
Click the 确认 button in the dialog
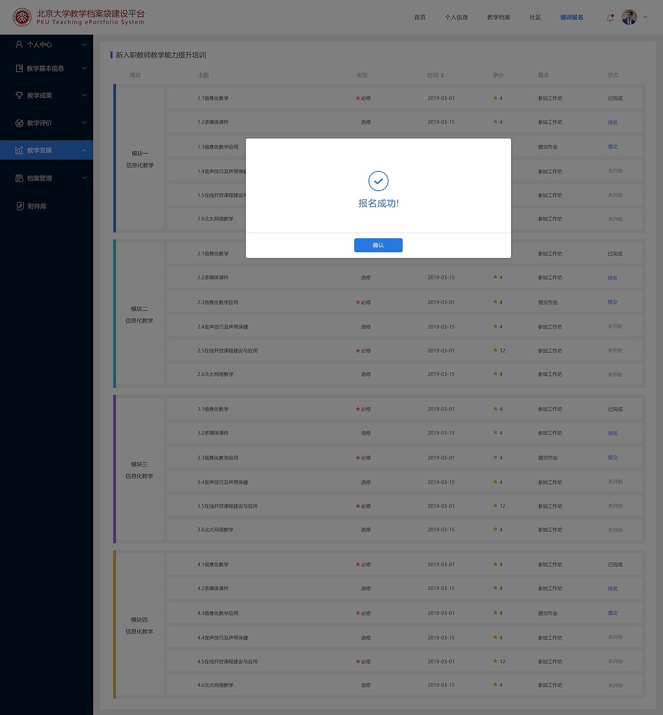378,245
